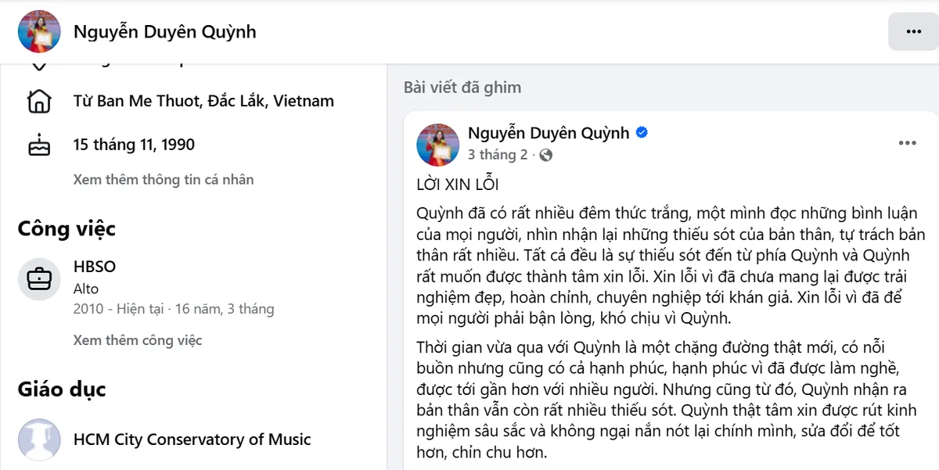Click the header name Nguyễn Duyên Quỳnh
The width and height of the screenshot is (939, 470).
(x=164, y=31)
